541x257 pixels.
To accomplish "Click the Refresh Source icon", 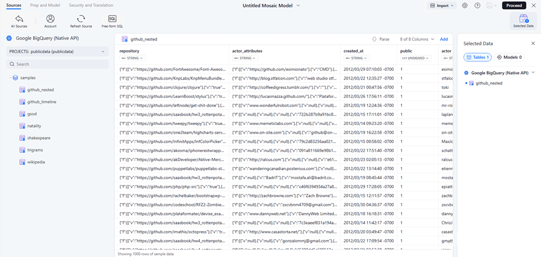I will point(81,18).
